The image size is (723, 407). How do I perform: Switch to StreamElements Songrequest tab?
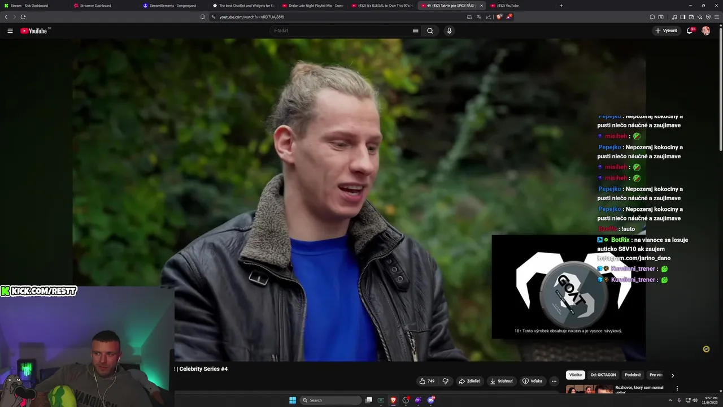(173, 6)
